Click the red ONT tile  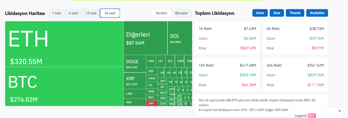click(152, 103)
